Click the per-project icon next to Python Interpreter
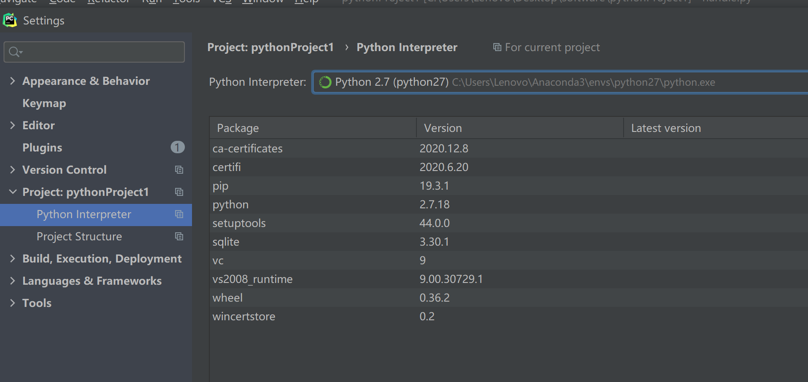The width and height of the screenshot is (808, 382). (179, 214)
